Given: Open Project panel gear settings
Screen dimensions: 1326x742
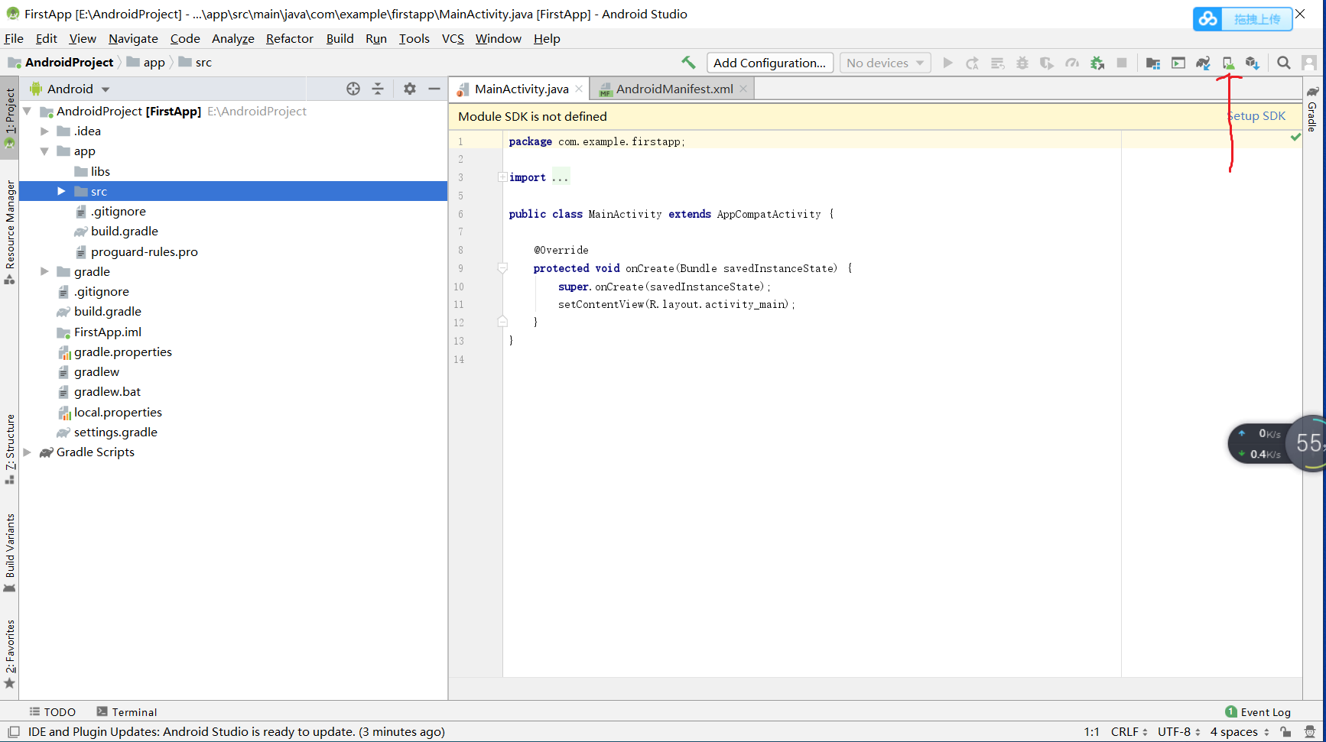Looking at the screenshot, I should [410, 89].
